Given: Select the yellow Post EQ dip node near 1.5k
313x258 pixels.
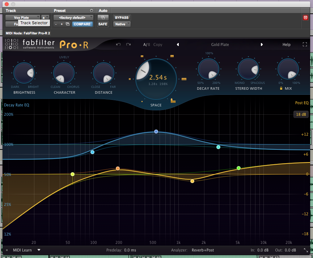Looking at the screenshot, I should point(192,181).
